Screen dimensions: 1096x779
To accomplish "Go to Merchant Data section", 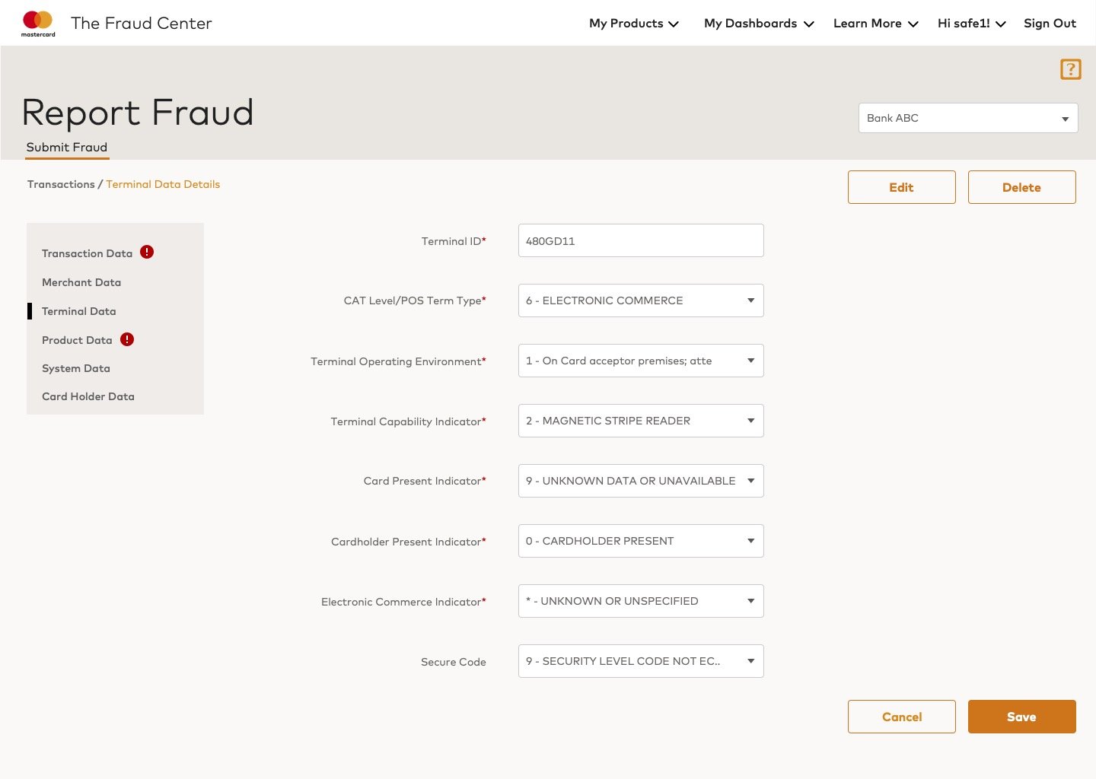I will click(81, 282).
